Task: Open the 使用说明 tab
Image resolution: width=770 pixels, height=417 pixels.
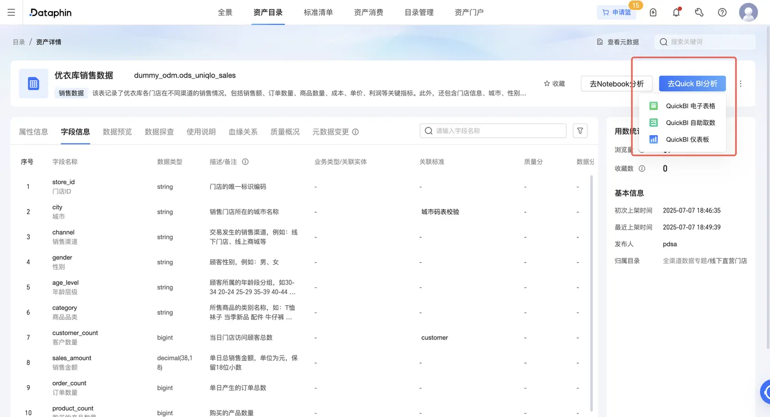Action: click(x=201, y=132)
